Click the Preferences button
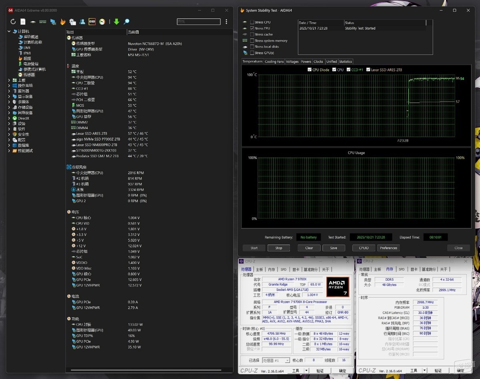 click(x=388, y=248)
